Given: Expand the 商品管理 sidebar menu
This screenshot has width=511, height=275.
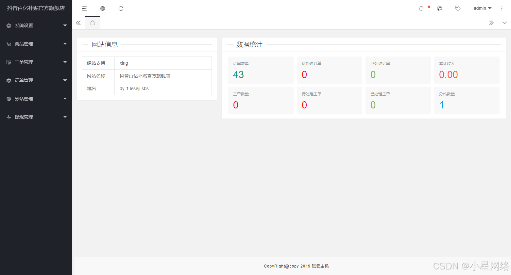Looking at the screenshot, I should (36, 44).
